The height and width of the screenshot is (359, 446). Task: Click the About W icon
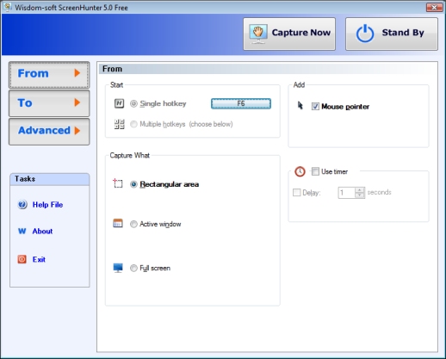click(22, 231)
